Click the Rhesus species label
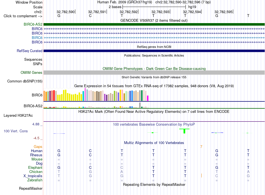Screen dimensions: 265x195 (x=36, y=155)
